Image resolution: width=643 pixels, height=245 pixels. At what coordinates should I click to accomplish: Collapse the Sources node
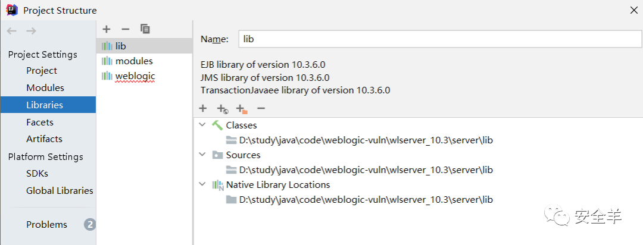pyautogui.click(x=202, y=155)
